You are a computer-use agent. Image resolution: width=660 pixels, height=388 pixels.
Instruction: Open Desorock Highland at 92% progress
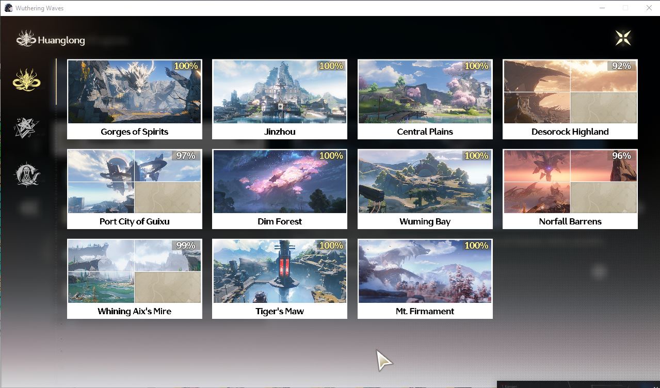pos(570,99)
